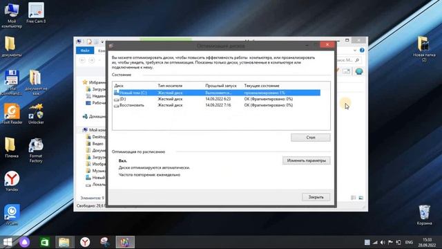Click the Стоп button
This screenshot has height=249, width=442.
[311, 138]
